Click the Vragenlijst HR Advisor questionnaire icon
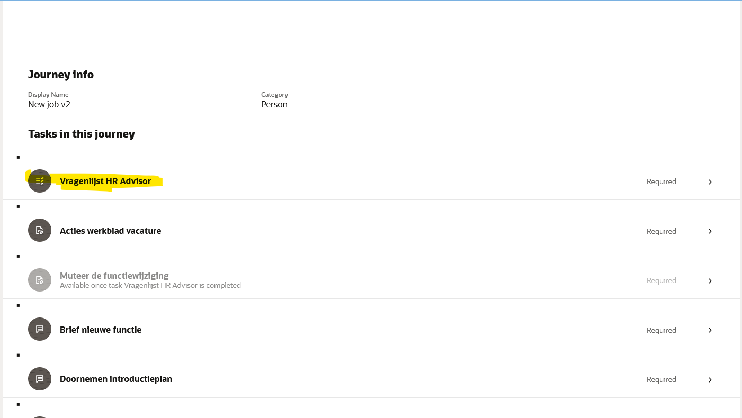The width and height of the screenshot is (742, 418). pyautogui.click(x=40, y=181)
